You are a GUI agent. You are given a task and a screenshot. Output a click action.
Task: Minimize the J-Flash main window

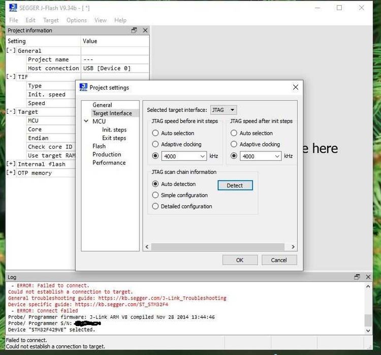(x=317, y=8)
